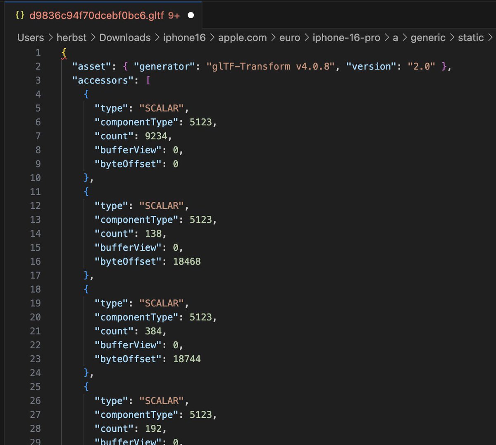Click the iphone-16-pro breadcrumb entry
The height and width of the screenshot is (445, 496).
[x=346, y=38]
